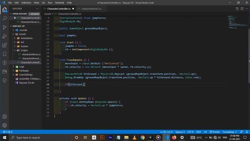The image size is (250, 141).
Task: Select the CharacterController.cs editor tab
Action: 59,9
